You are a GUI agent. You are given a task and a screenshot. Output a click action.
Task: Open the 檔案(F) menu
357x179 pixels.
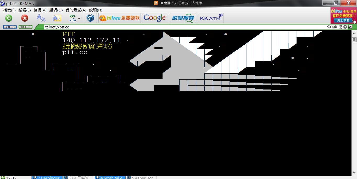pyautogui.click(x=9, y=10)
